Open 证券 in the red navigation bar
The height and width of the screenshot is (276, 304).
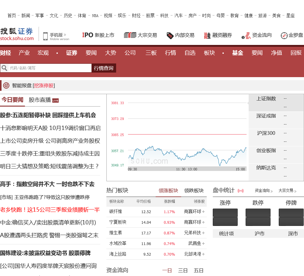[72, 53]
